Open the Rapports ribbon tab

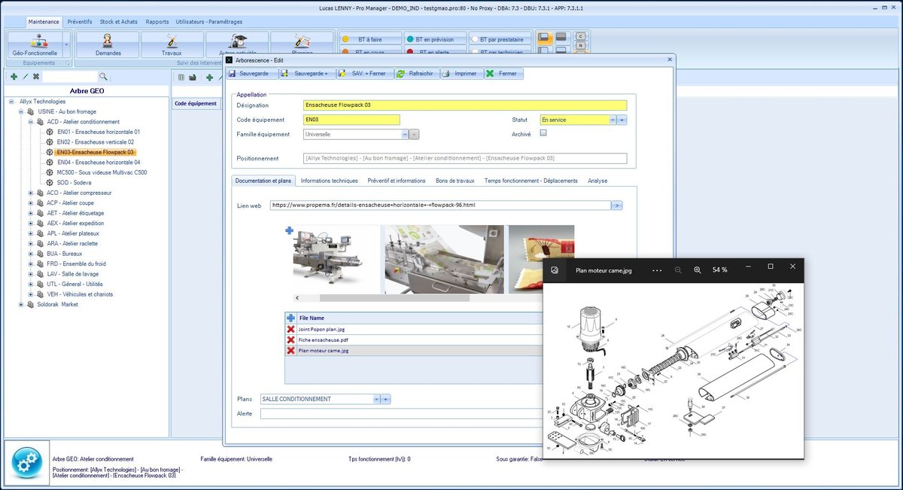[x=157, y=22]
